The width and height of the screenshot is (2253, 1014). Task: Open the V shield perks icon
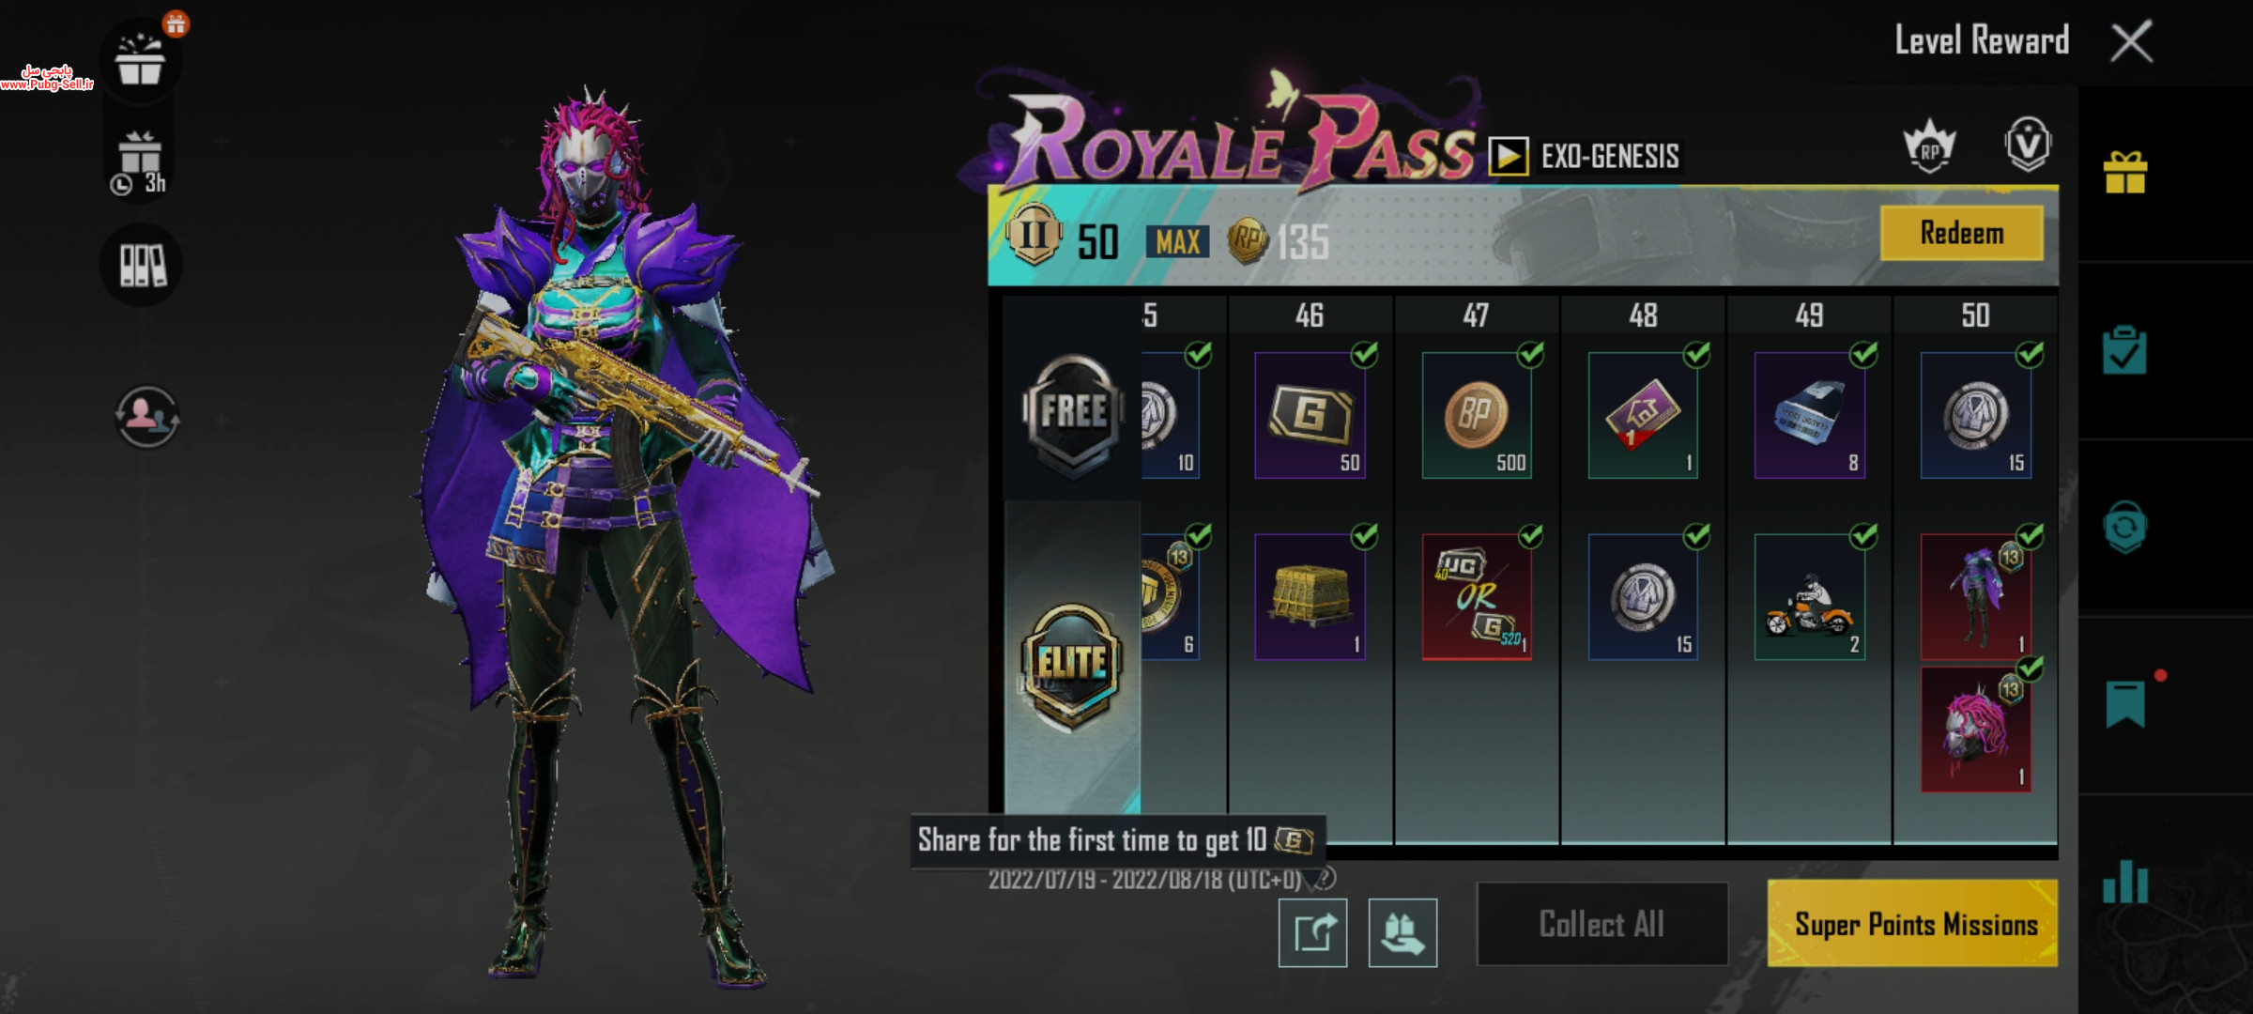tap(2028, 145)
